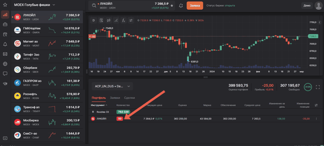This screenshot has width=324, height=146.
Task: Click the red 50 quantity badge
Action: click(x=120, y=118)
